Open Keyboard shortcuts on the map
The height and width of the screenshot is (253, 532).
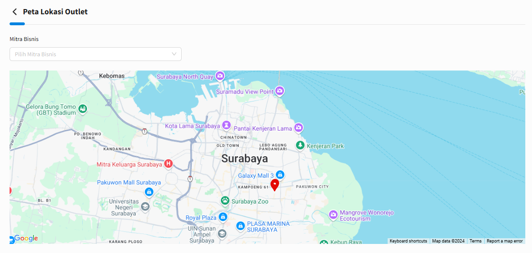pyautogui.click(x=408, y=241)
